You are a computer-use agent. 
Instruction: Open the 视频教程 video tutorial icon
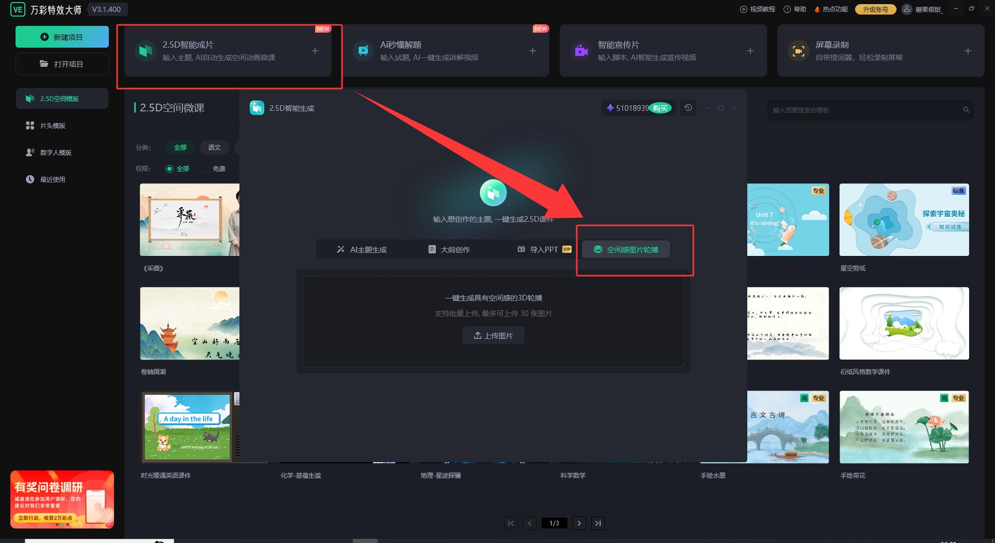click(x=744, y=9)
